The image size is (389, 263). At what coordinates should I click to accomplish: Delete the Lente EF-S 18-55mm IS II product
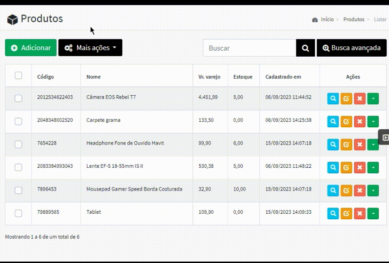(x=360, y=167)
